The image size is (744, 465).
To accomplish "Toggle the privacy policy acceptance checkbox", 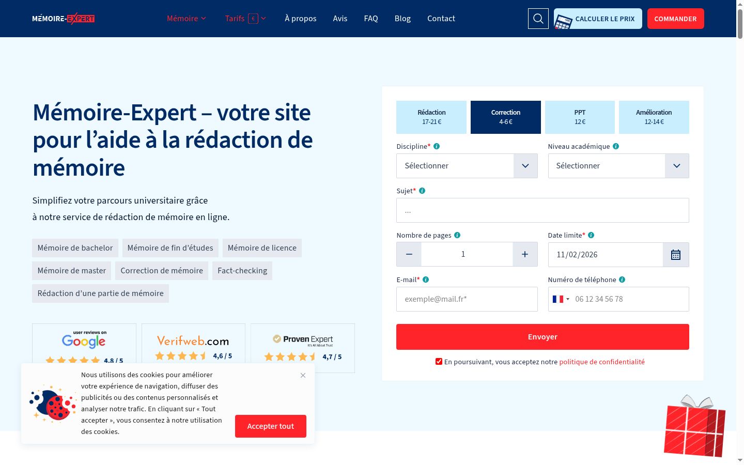I will pyautogui.click(x=439, y=362).
